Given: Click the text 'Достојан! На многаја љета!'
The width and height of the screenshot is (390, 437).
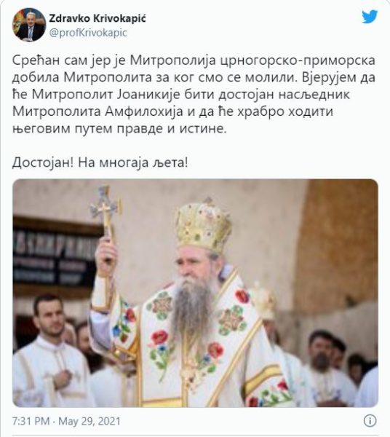Looking at the screenshot, I should [100, 162].
